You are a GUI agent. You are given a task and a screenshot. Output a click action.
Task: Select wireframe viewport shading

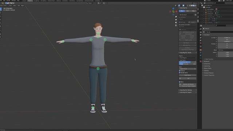(x=190, y=5)
